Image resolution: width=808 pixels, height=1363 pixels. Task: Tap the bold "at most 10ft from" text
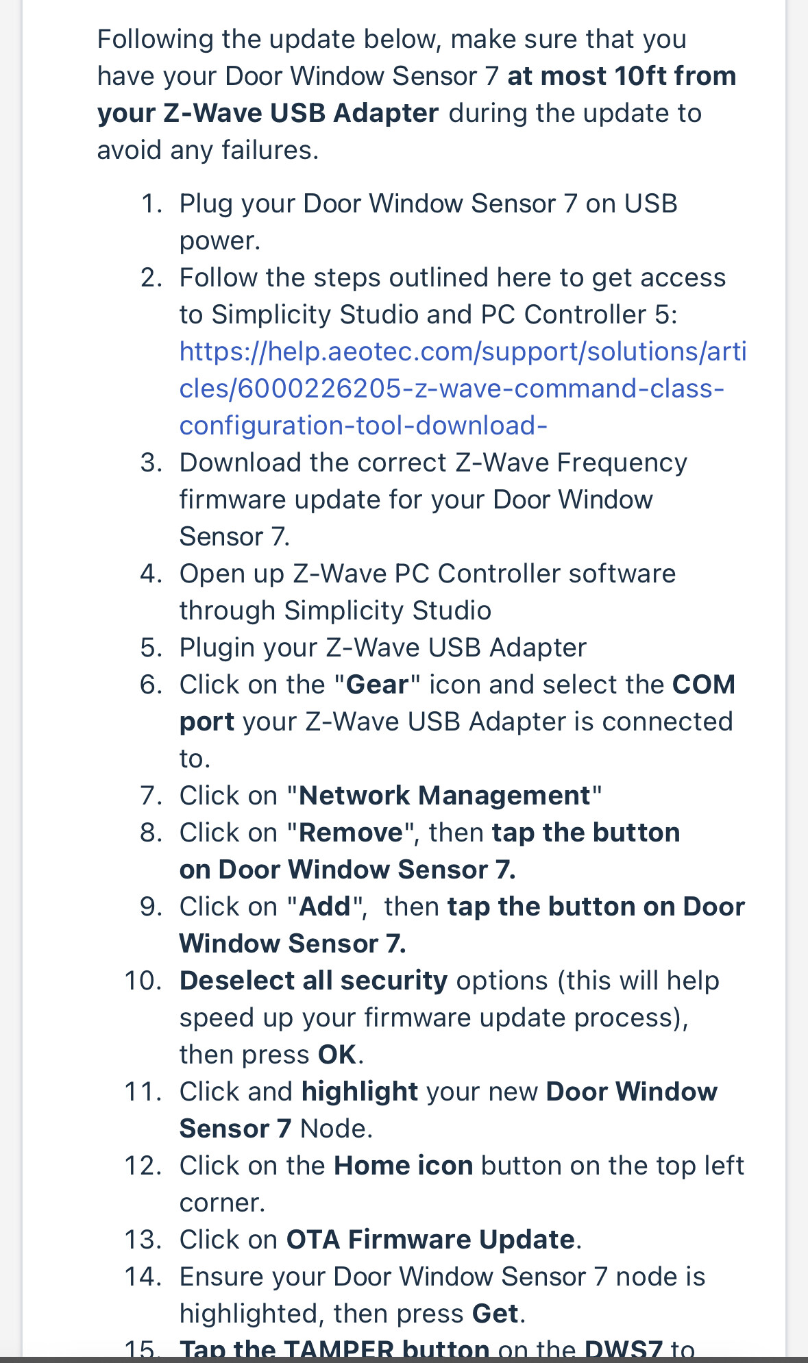click(622, 76)
